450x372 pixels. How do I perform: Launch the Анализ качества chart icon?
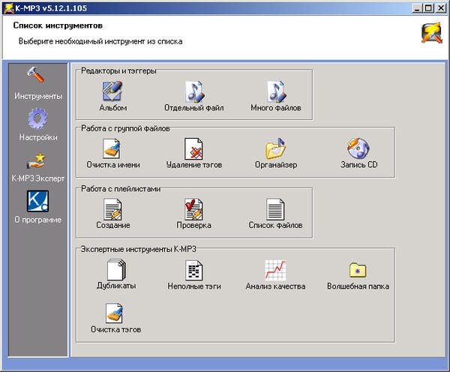(x=275, y=270)
